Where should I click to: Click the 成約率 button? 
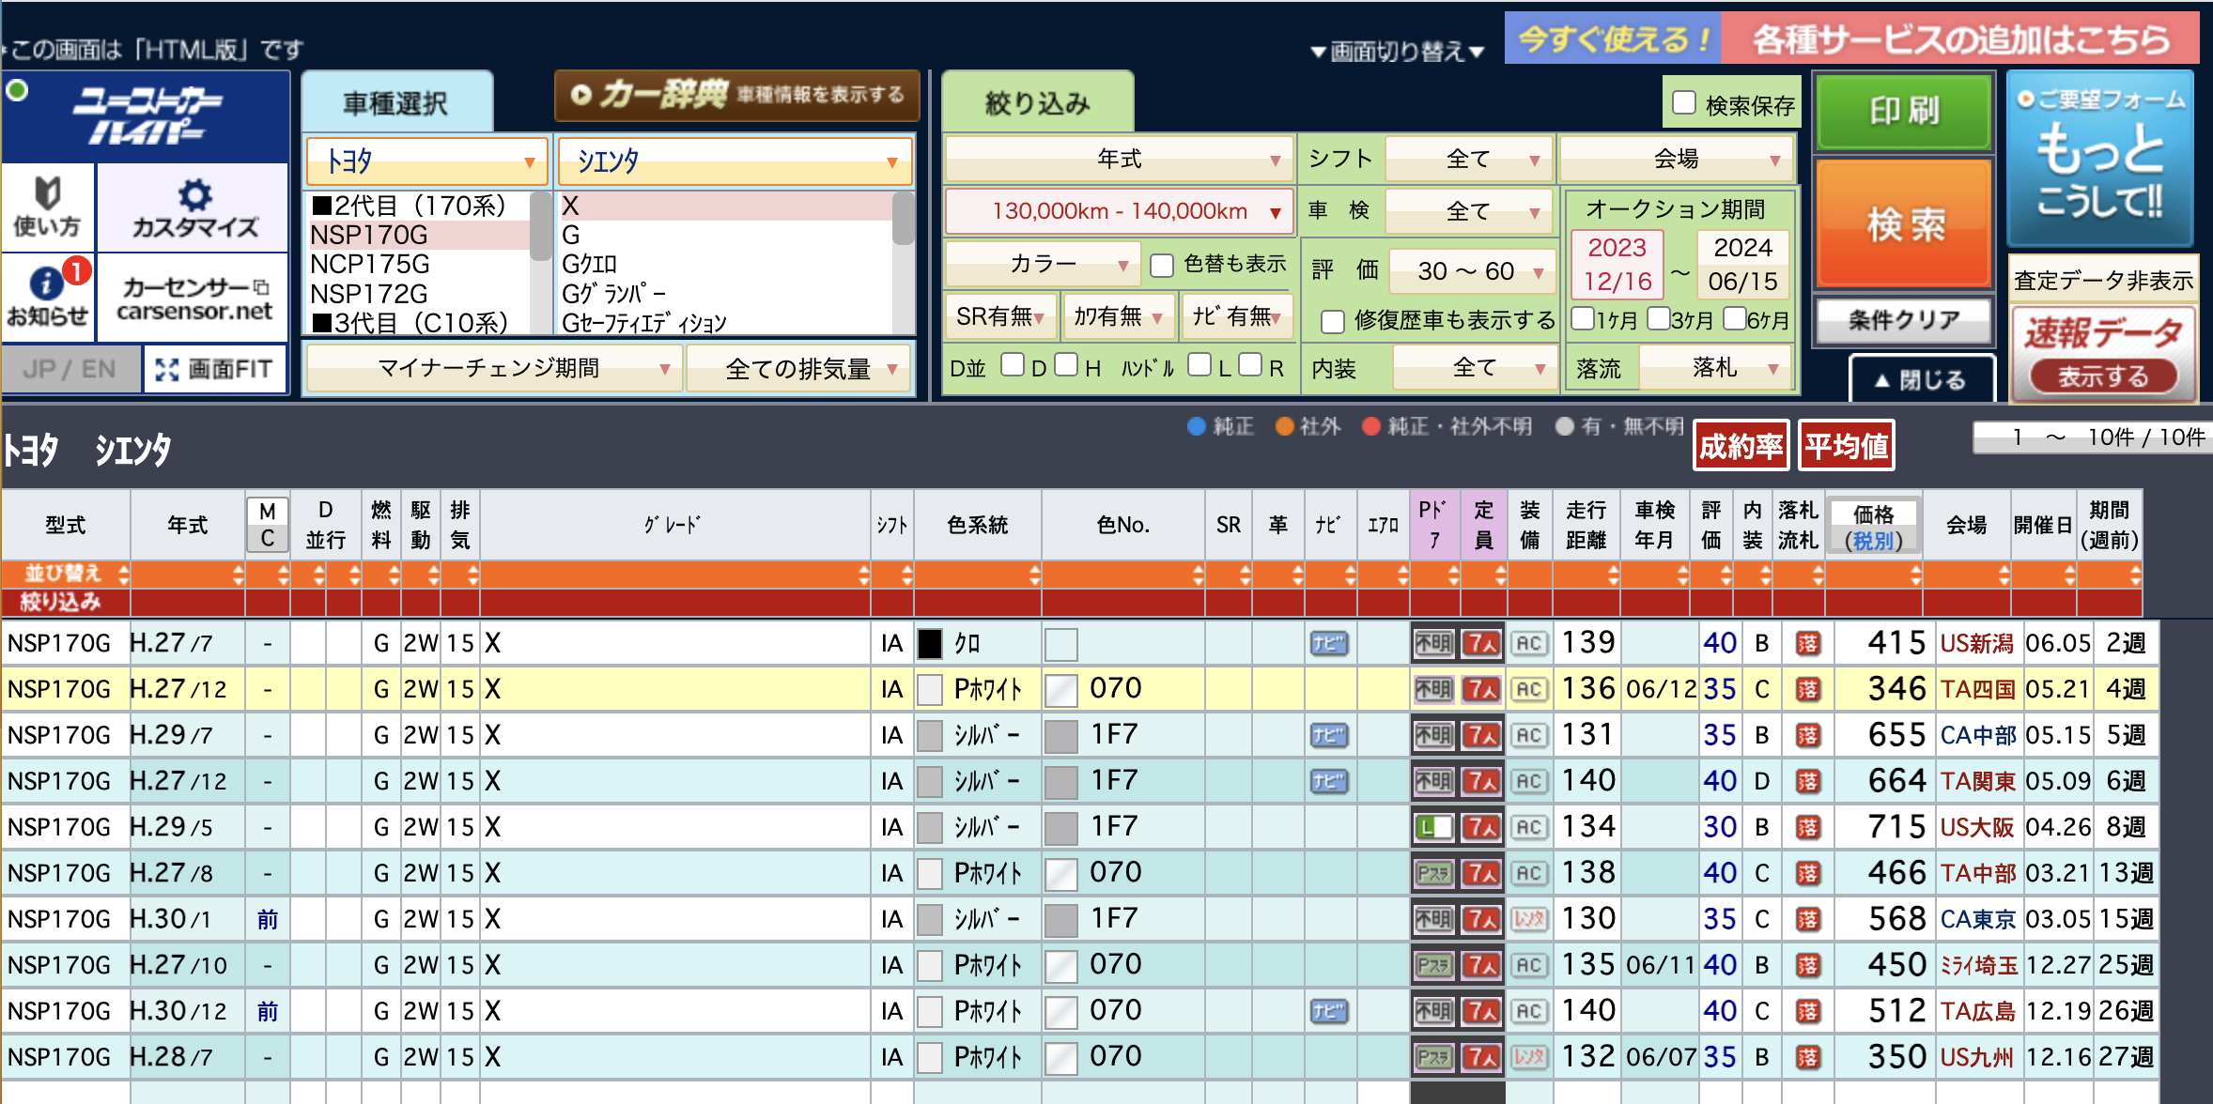1741,446
